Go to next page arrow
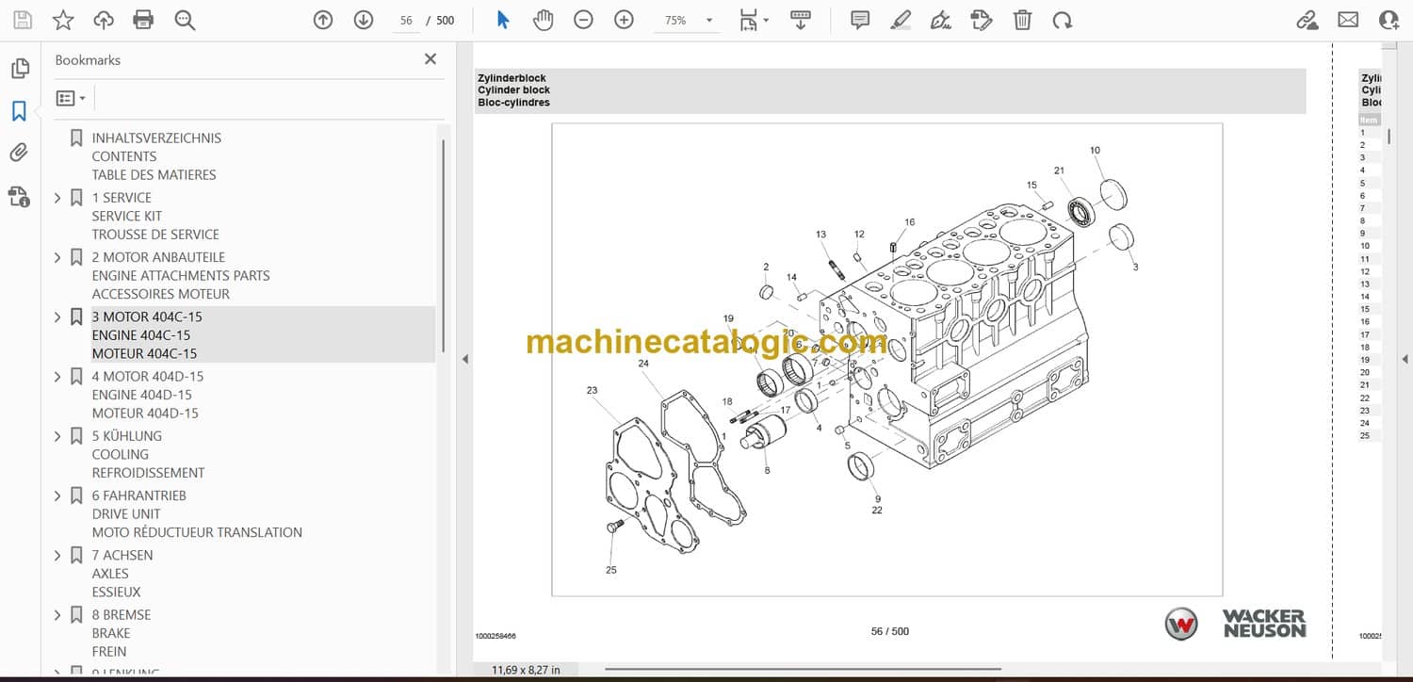Image resolution: width=1413 pixels, height=682 pixels. [x=364, y=20]
